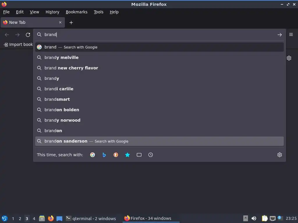Screen dimensions: 298x223
Task: Open the File menu
Action: tap(6, 12)
